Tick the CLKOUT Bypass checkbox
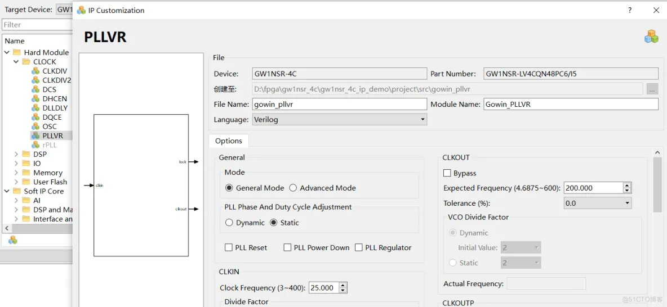Screen dimensions: 667x307 (447, 173)
